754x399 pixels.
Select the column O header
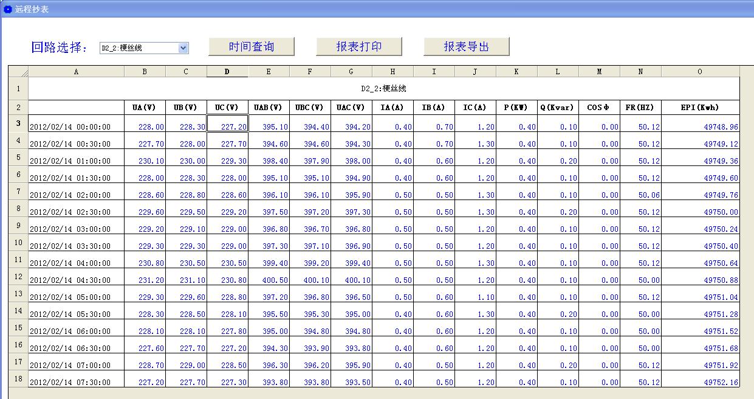pos(700,72)
